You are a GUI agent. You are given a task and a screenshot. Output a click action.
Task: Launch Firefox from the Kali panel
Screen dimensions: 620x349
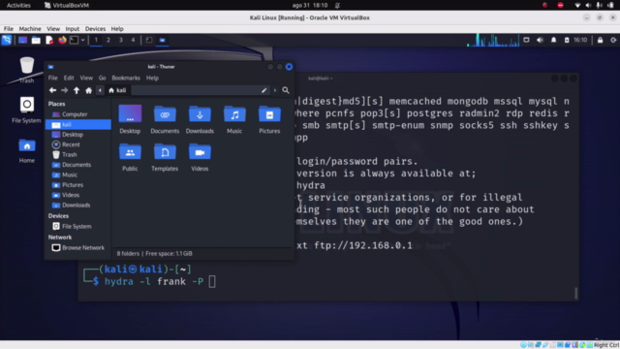point(62,40)
